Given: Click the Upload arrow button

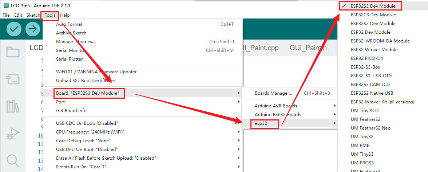Looking at the screenshot, I should pyautogui.click(x=33, y=29).
